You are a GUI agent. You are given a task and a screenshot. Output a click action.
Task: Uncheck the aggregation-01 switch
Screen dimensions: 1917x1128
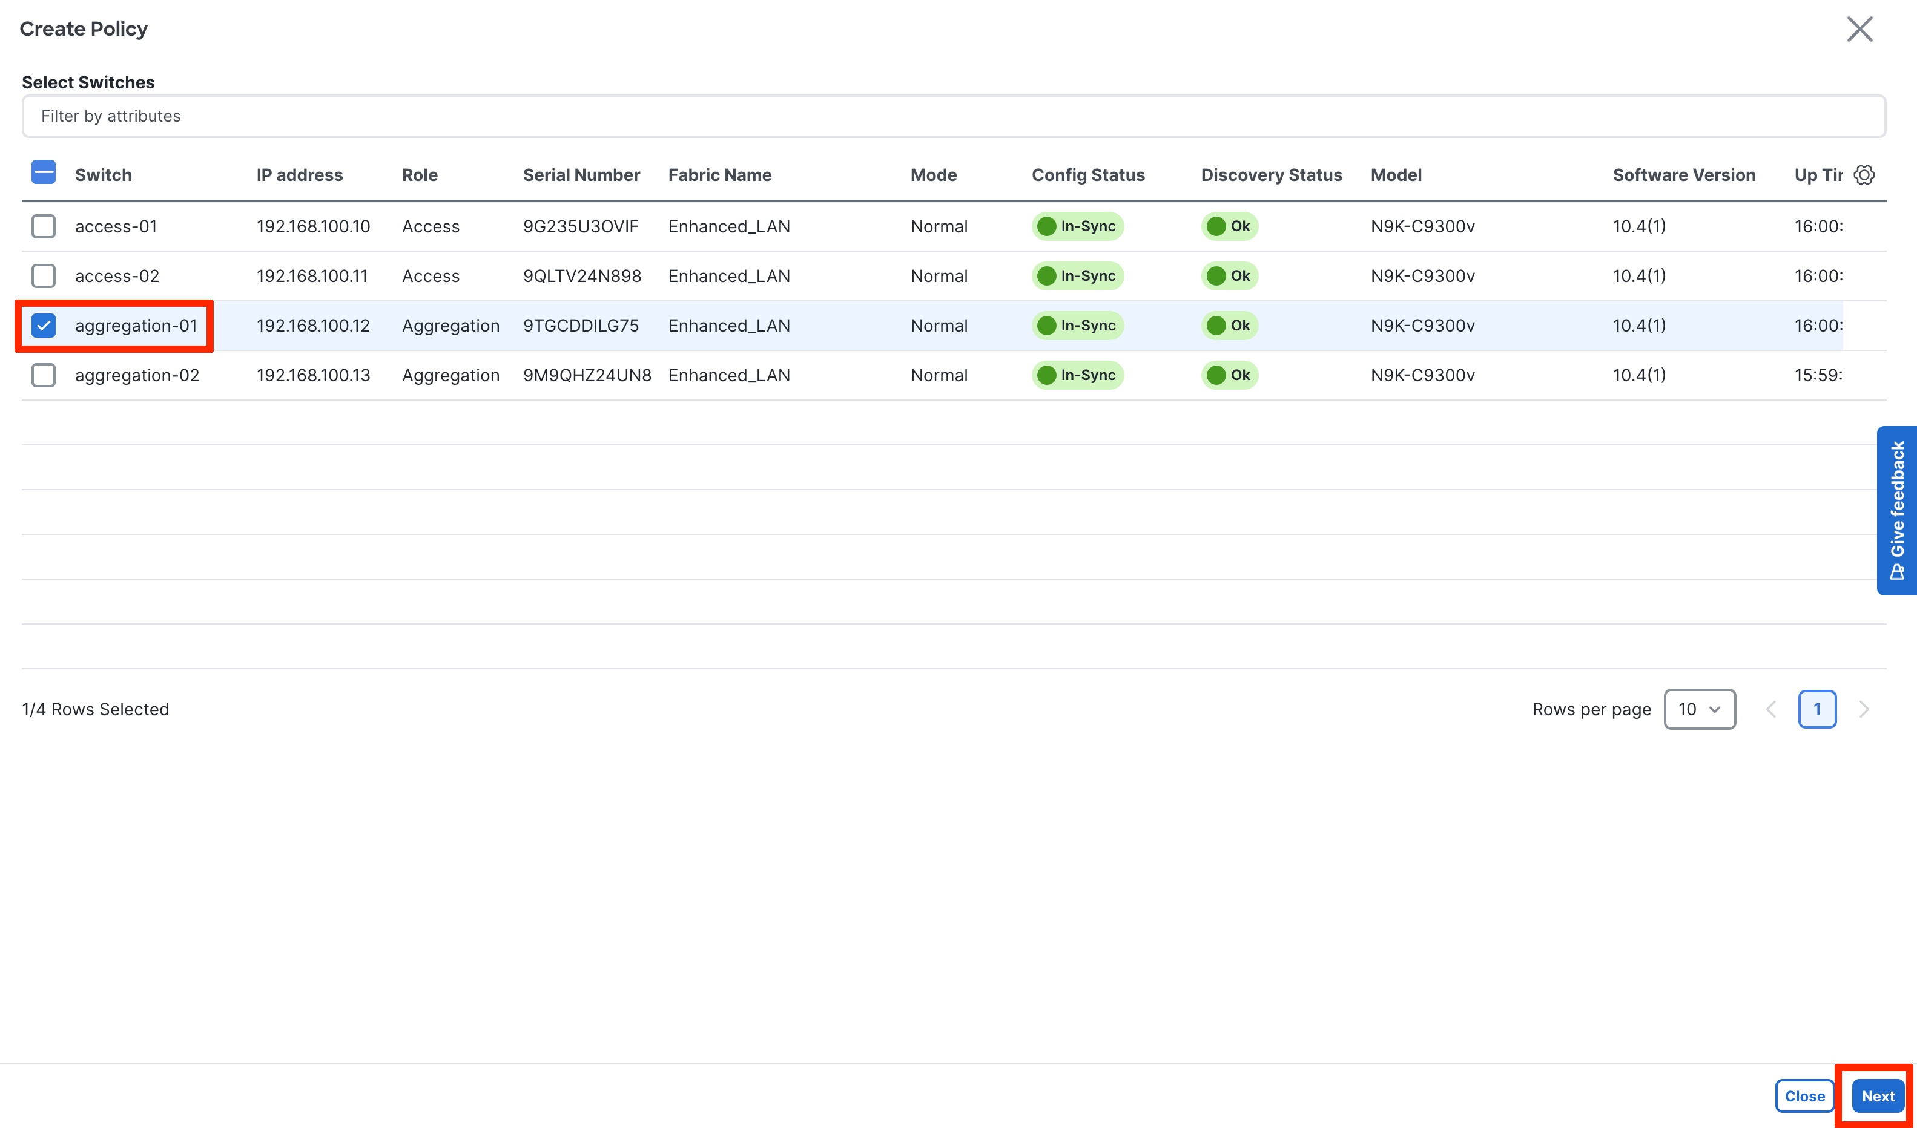click(x=44, y=326)
